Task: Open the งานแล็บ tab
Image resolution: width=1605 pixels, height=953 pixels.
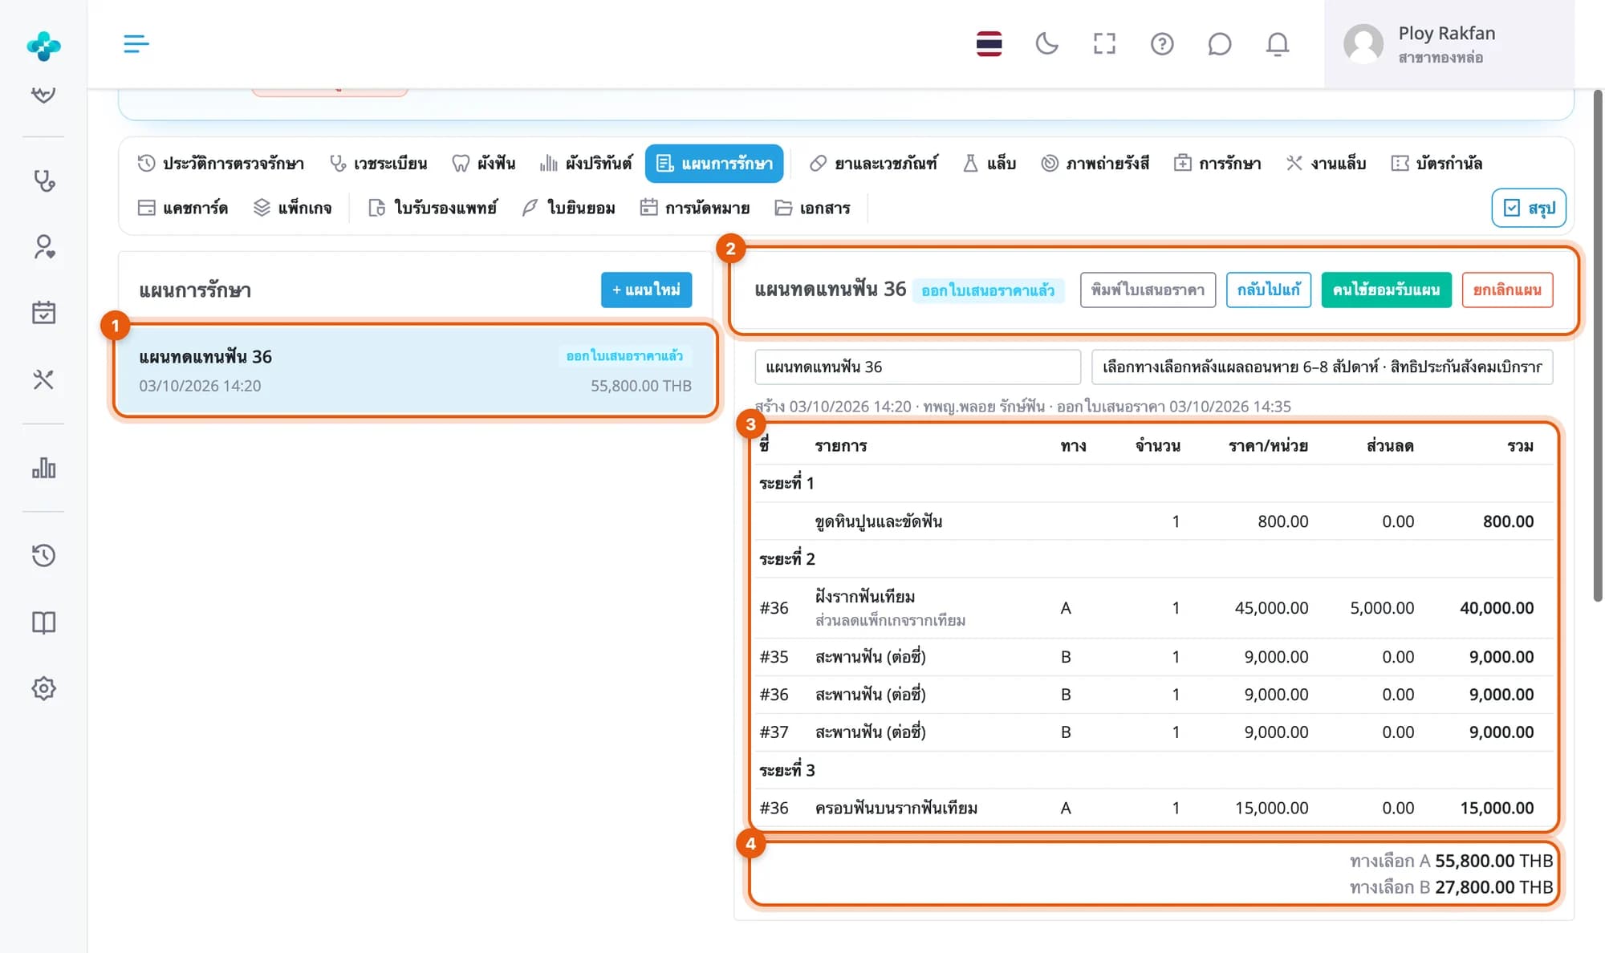Action: pyautogui.click(x=1326, y=164)
